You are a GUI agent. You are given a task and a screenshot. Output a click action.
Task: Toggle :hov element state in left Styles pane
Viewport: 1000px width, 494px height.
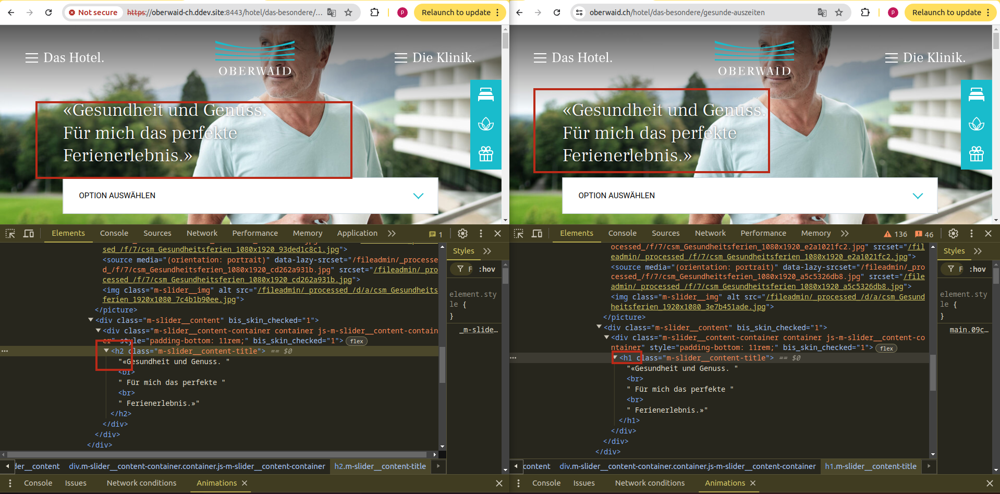[487, 269]
